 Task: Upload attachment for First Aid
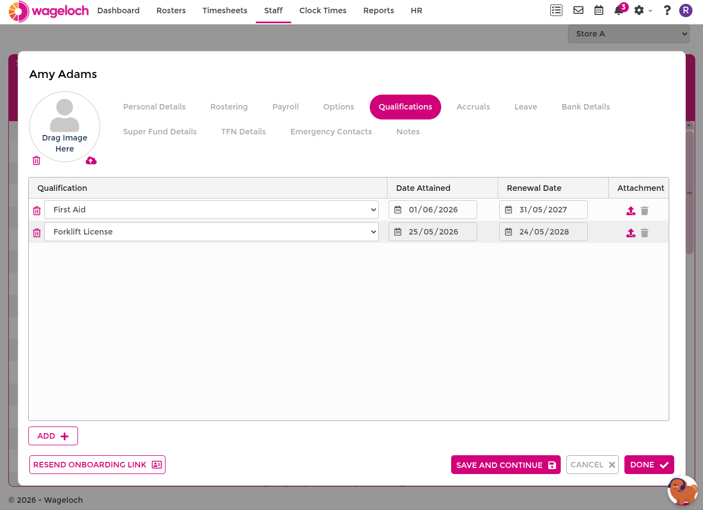click(x=630, y=210)
